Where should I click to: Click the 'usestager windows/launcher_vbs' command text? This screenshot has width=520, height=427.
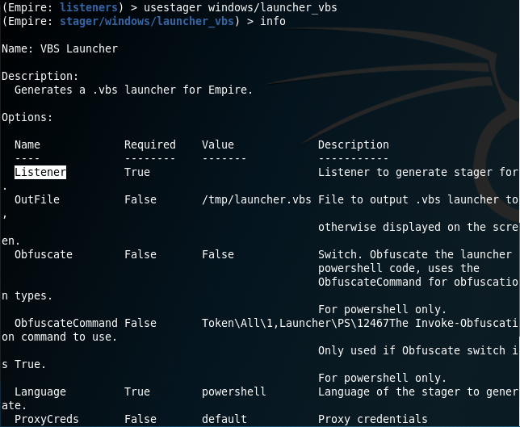(x=241, y=7)
